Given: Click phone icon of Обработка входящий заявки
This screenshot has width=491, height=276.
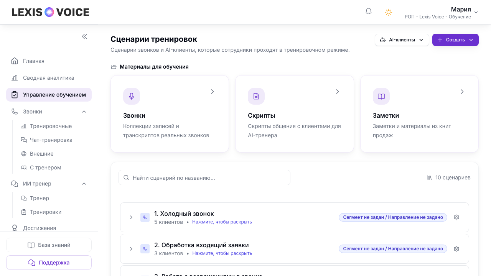Looking at the screenshot, I should pyautogui.click(x=145, y=249).
